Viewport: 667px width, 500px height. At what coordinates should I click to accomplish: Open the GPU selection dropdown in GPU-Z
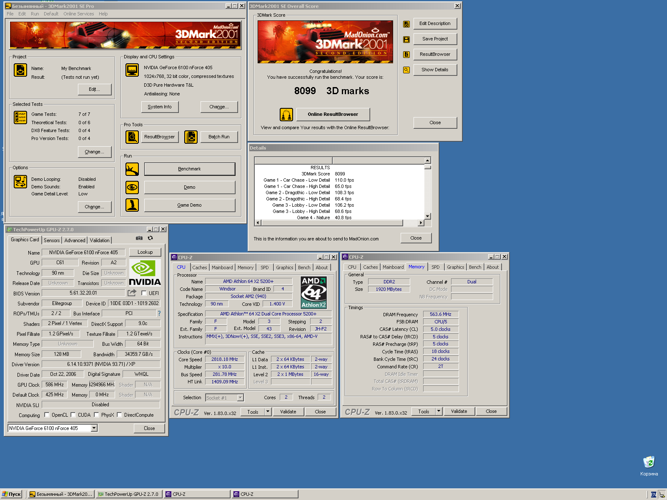(x=94, y=428)
